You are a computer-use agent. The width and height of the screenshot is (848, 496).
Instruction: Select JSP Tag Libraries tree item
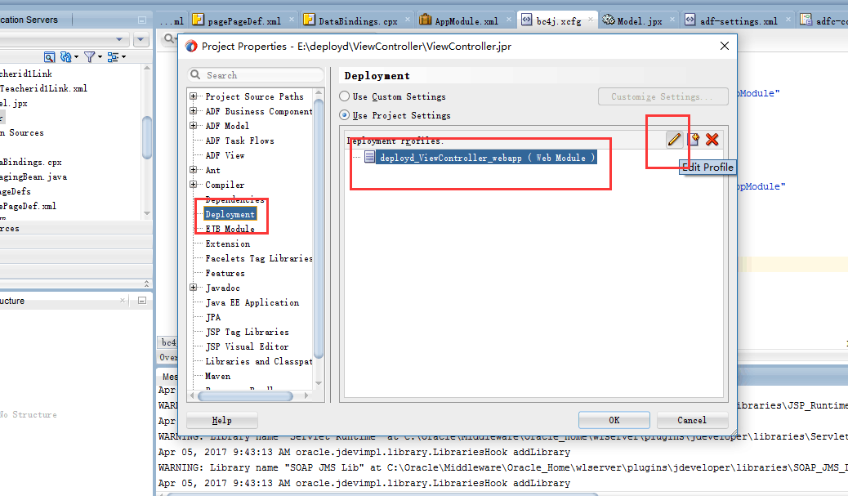pos(248,332)
